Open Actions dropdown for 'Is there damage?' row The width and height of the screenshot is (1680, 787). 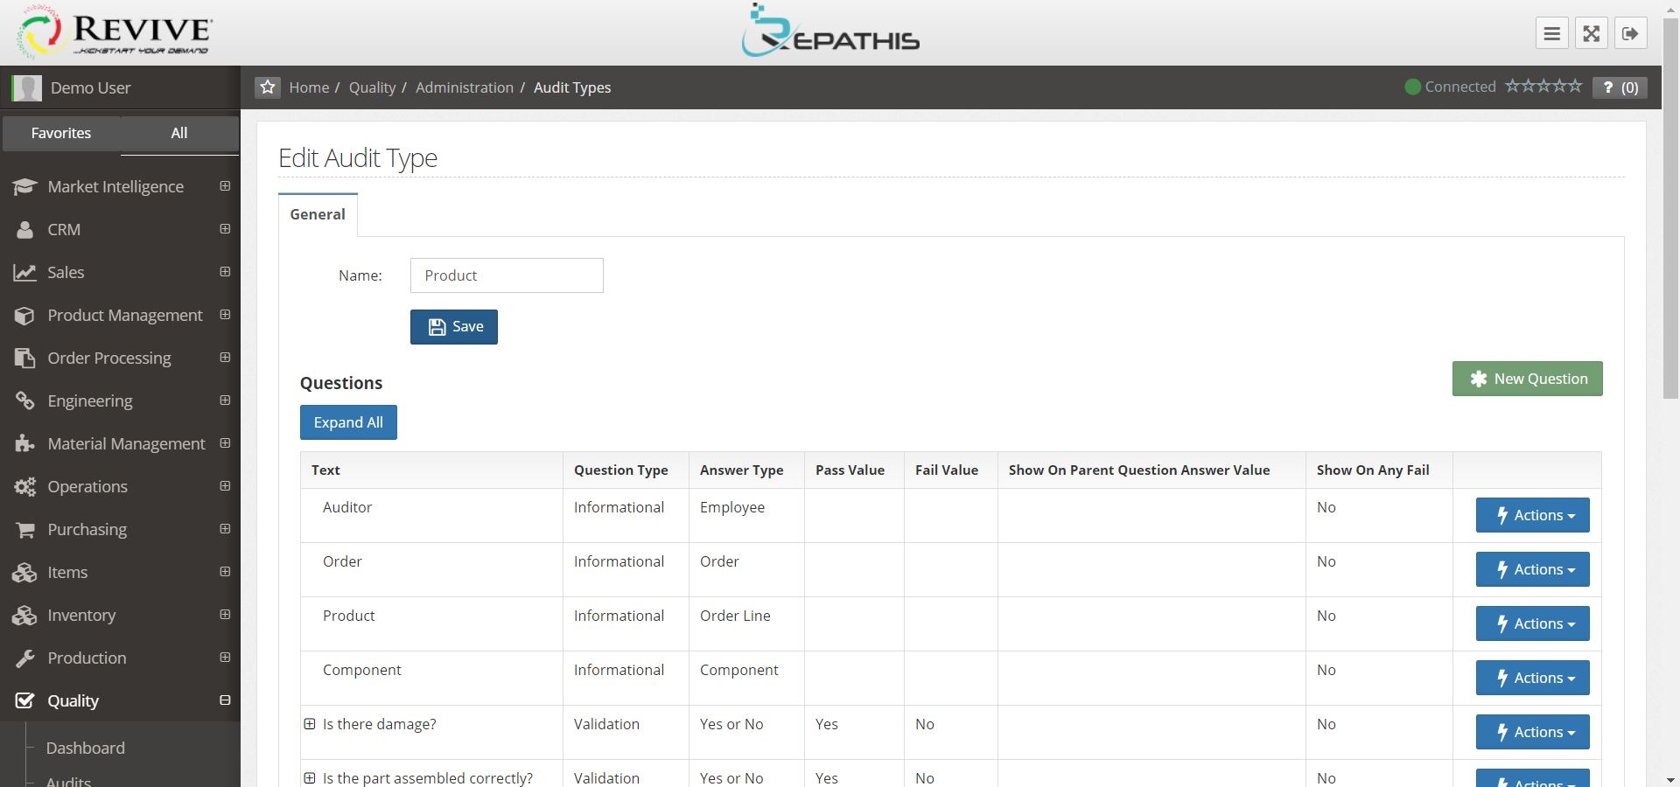[x=1532, y=732]
